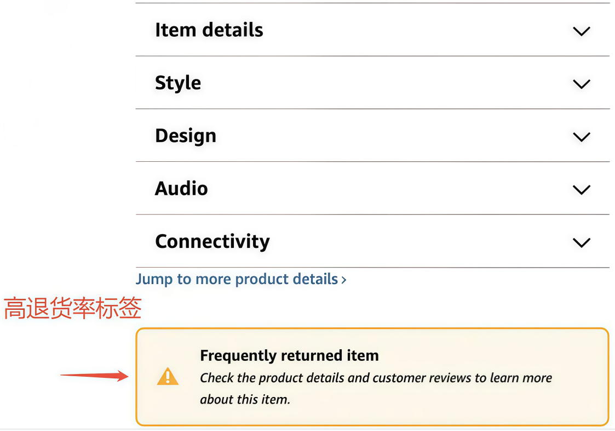The image size is (615, 431).
Task: Expand the Connectivity section chevron
Action: pyautogui.click(x=581, y=242)
